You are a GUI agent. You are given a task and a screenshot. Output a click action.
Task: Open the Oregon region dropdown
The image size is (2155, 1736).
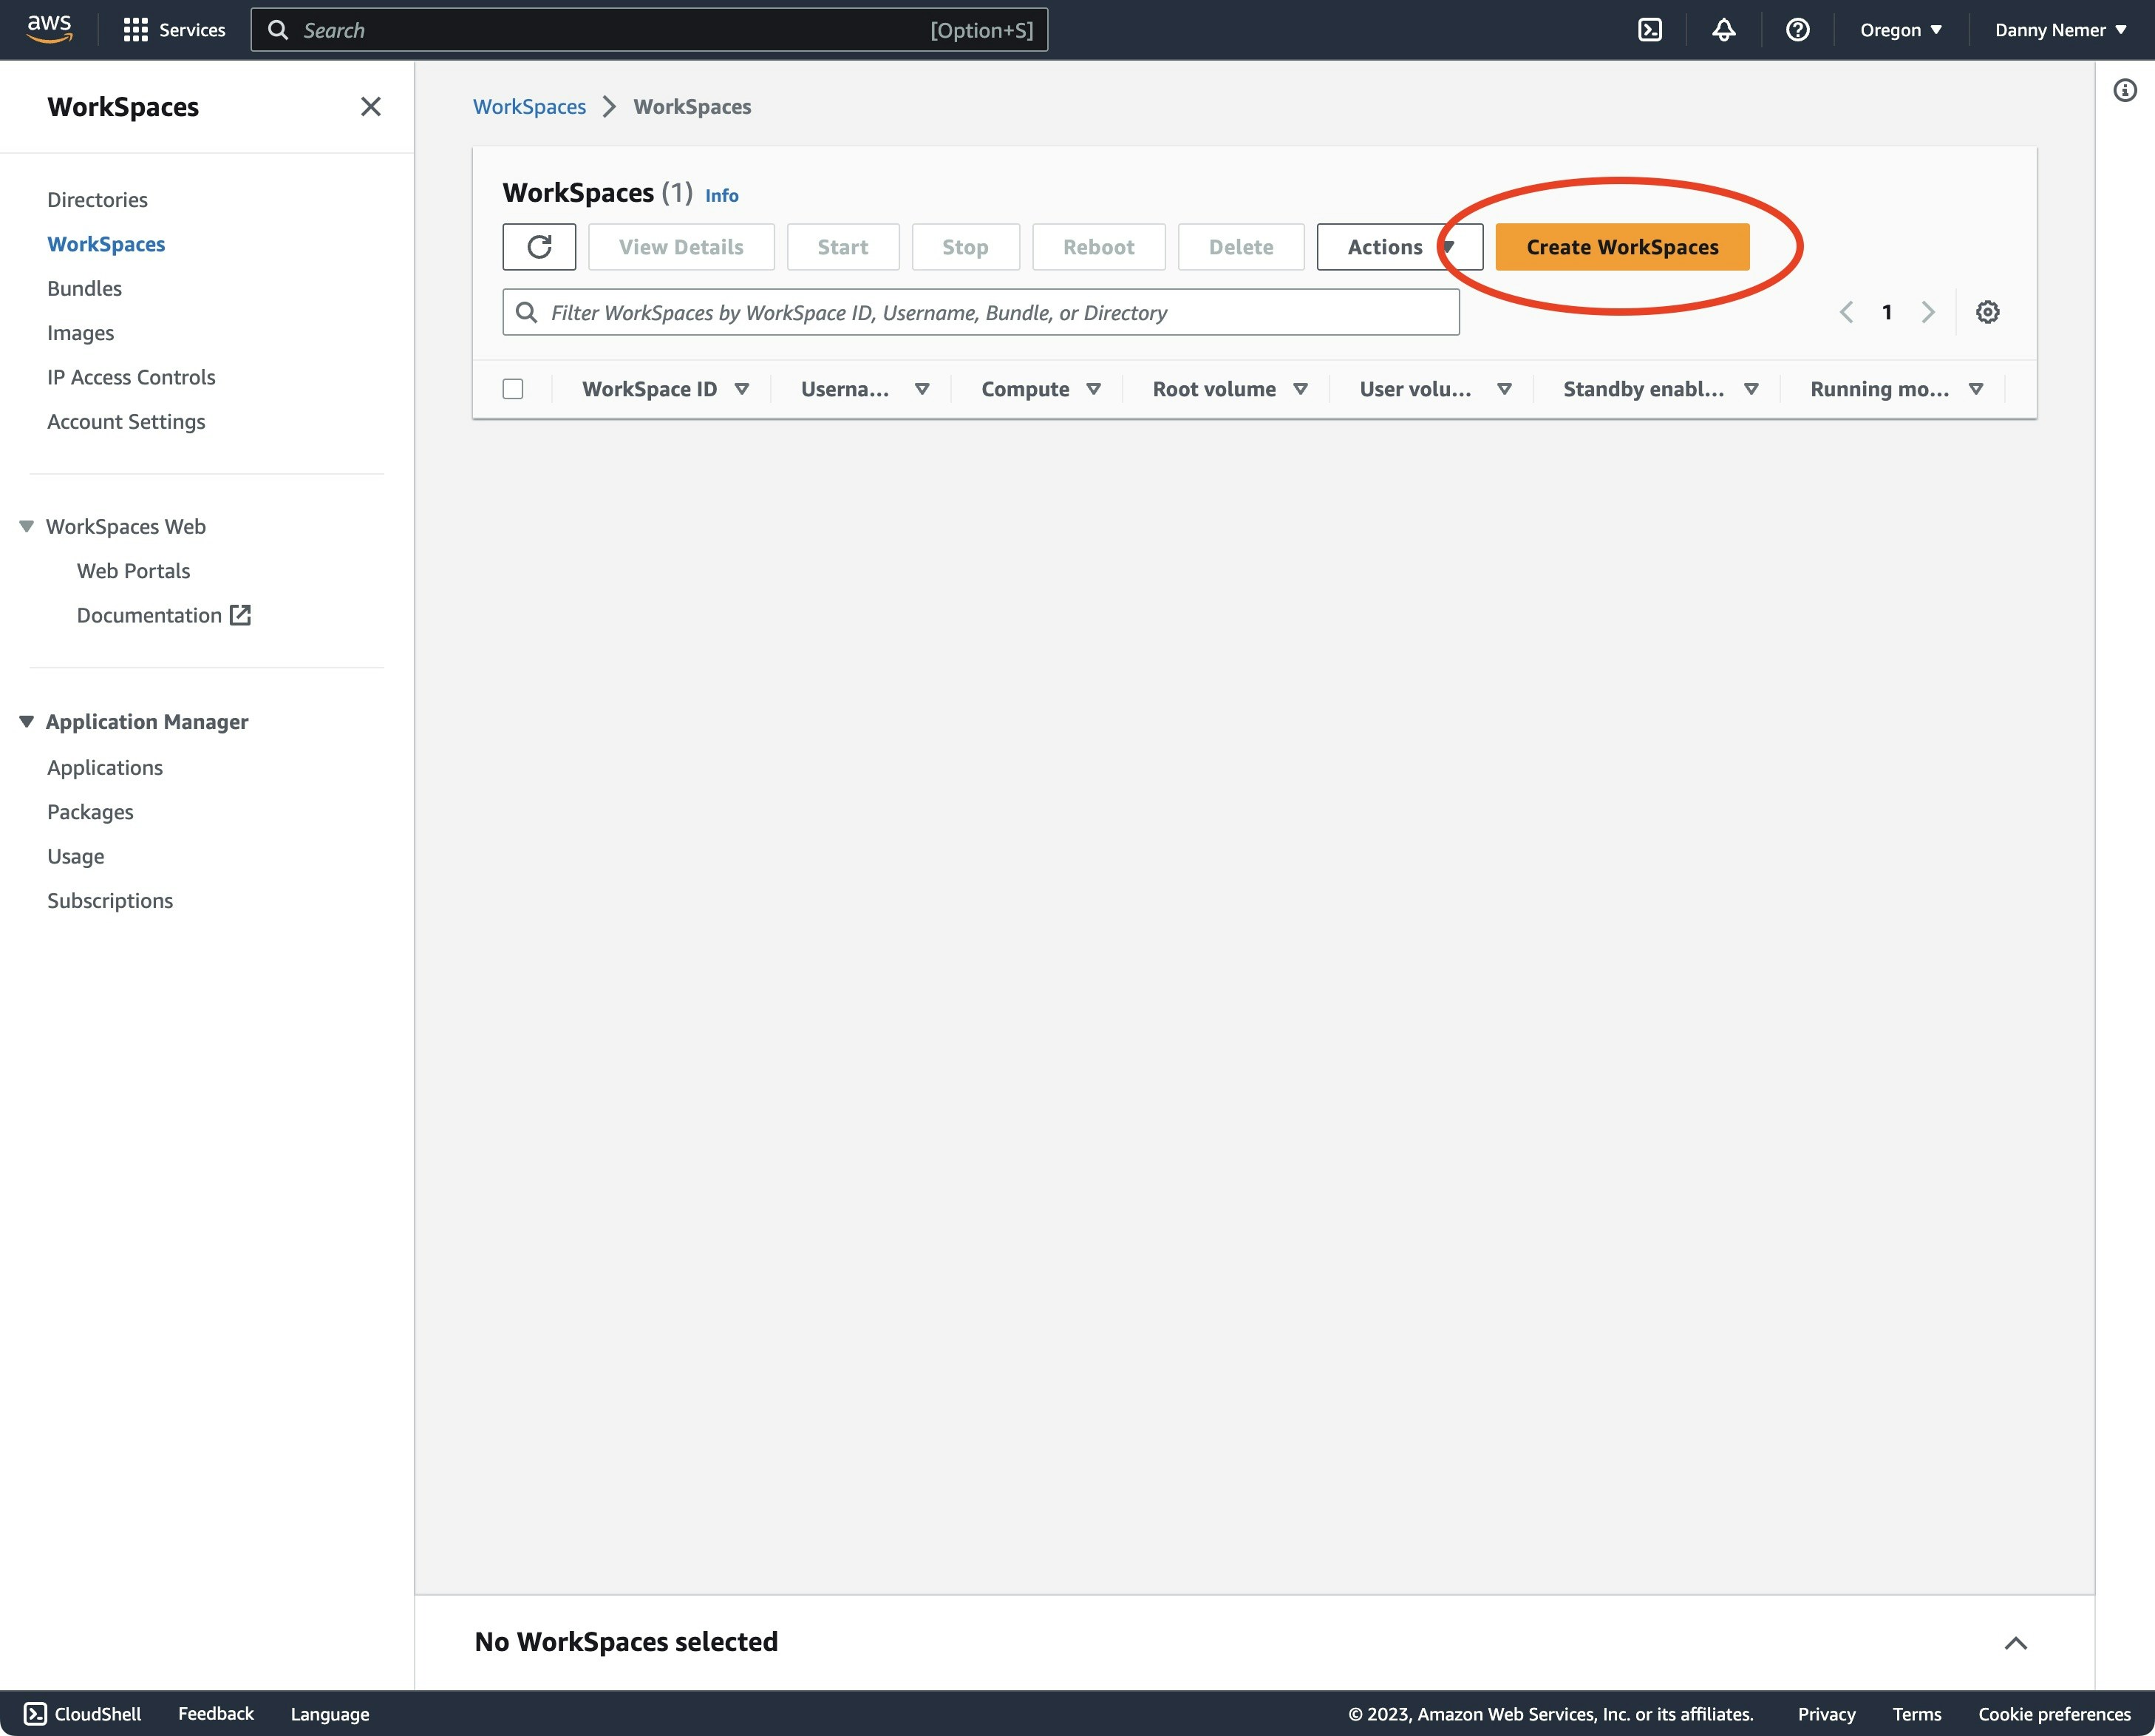(1900, 30)
